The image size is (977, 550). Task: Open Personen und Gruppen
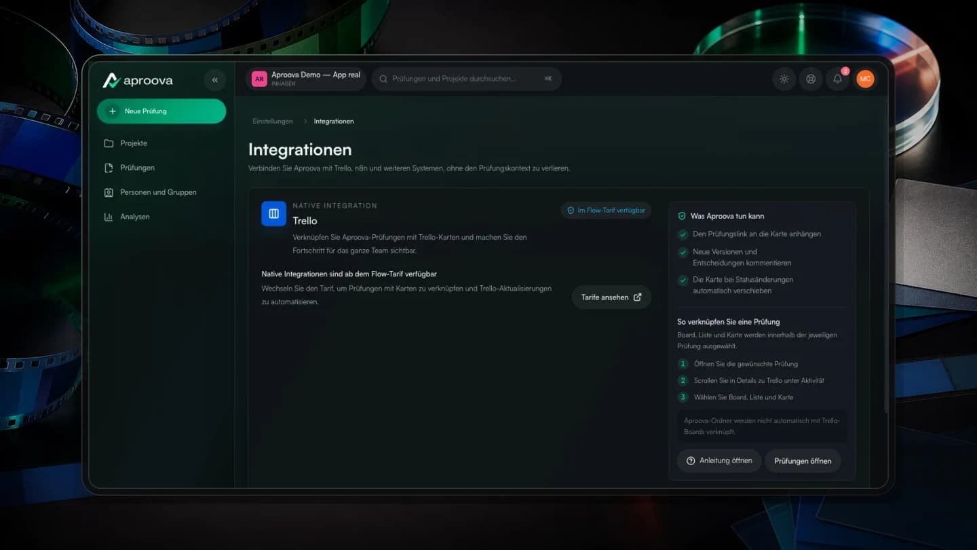pos(161,192)
